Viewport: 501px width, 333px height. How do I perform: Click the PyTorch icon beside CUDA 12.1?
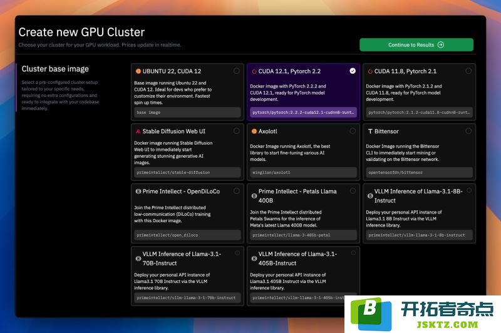tap(254, 71)
